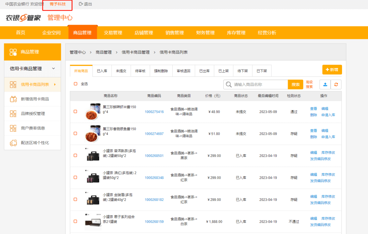Click 删除 for 巢三珍鲜辣虾米酱 row

pyautogui.click(x=314, y=115)
